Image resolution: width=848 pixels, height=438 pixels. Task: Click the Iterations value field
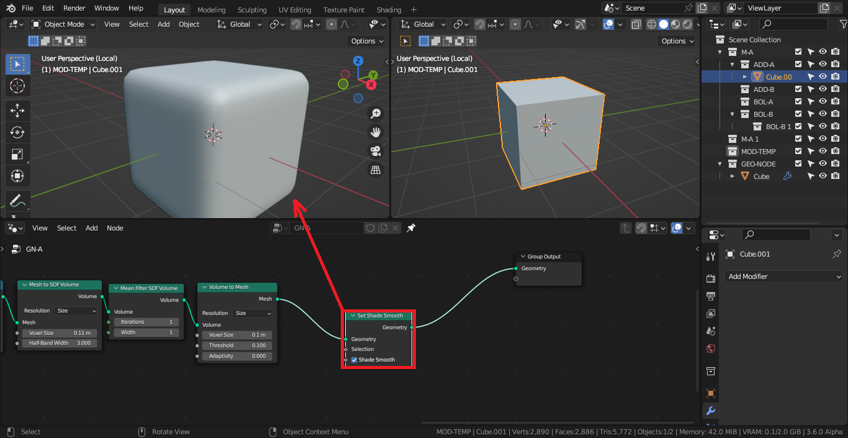coord(147,322)
